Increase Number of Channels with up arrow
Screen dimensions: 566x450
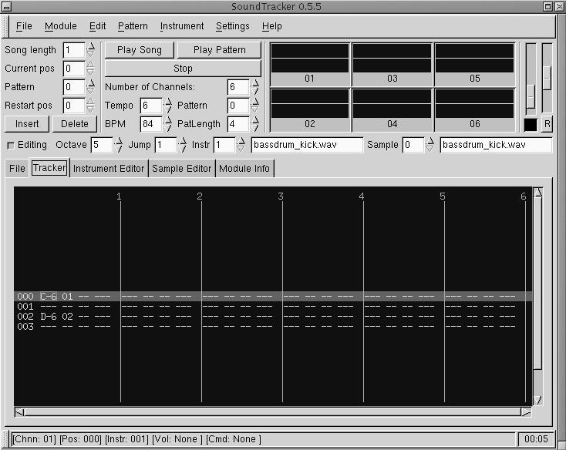[254, 82]
